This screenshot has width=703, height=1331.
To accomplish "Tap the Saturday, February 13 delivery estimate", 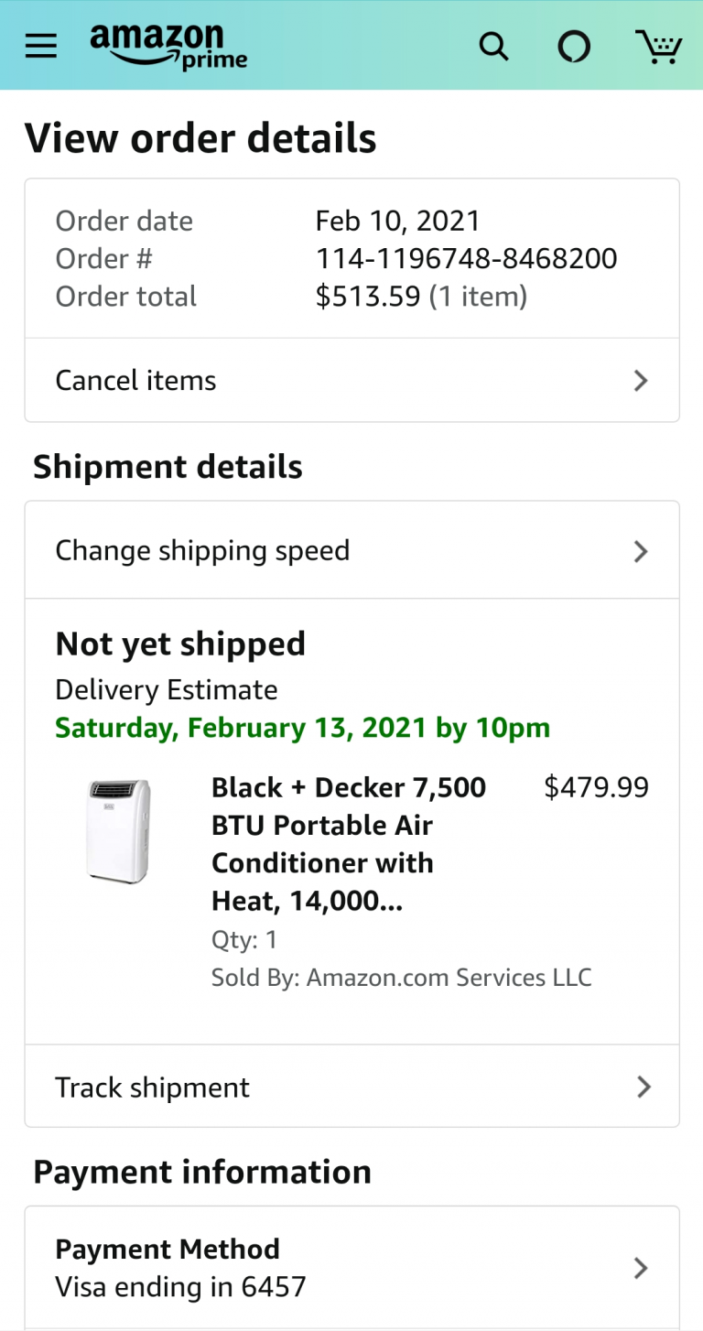I will pyautogui.click(x=302, y=729).
